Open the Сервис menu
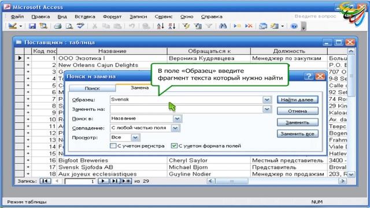Screen dimensions: 370x208 pyautogui.click(x=164, y=17)
